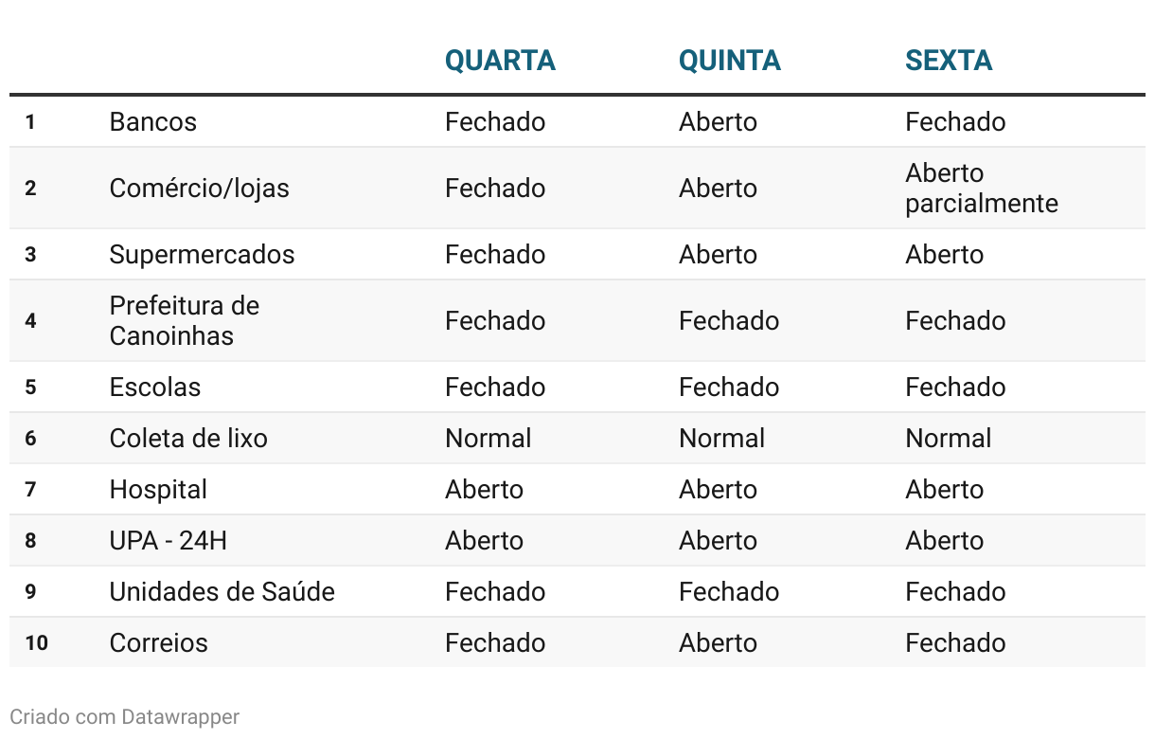Click the Comércio/lojas row label
1155x739 pixels.
[x=200, y=189]
